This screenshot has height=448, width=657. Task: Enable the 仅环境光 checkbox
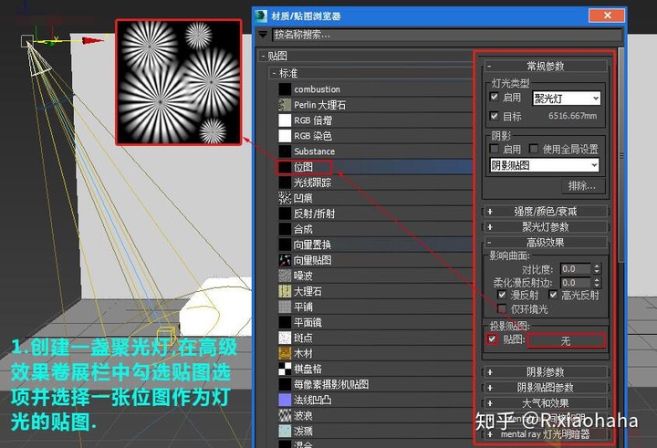[502, 309]
